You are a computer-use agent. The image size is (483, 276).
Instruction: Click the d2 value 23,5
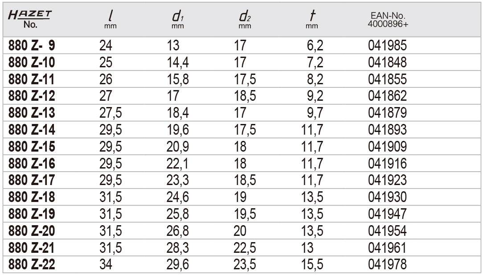(245, 265)
